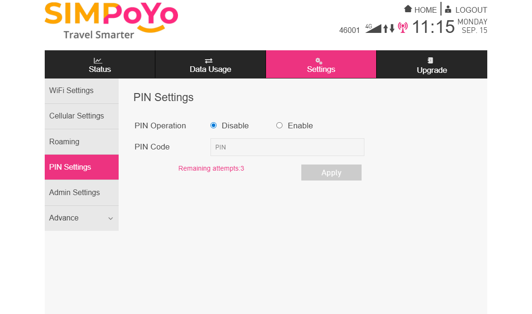Expand the Advance menu chevron
Screen dimensions: 532x314
(111, 219)
